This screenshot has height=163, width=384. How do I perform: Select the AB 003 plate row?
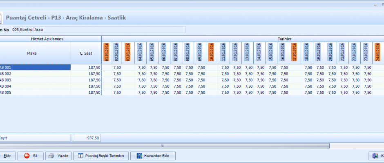point(35,80)
